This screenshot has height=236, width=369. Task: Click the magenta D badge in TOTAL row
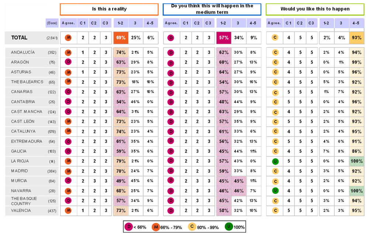[170, 38]
